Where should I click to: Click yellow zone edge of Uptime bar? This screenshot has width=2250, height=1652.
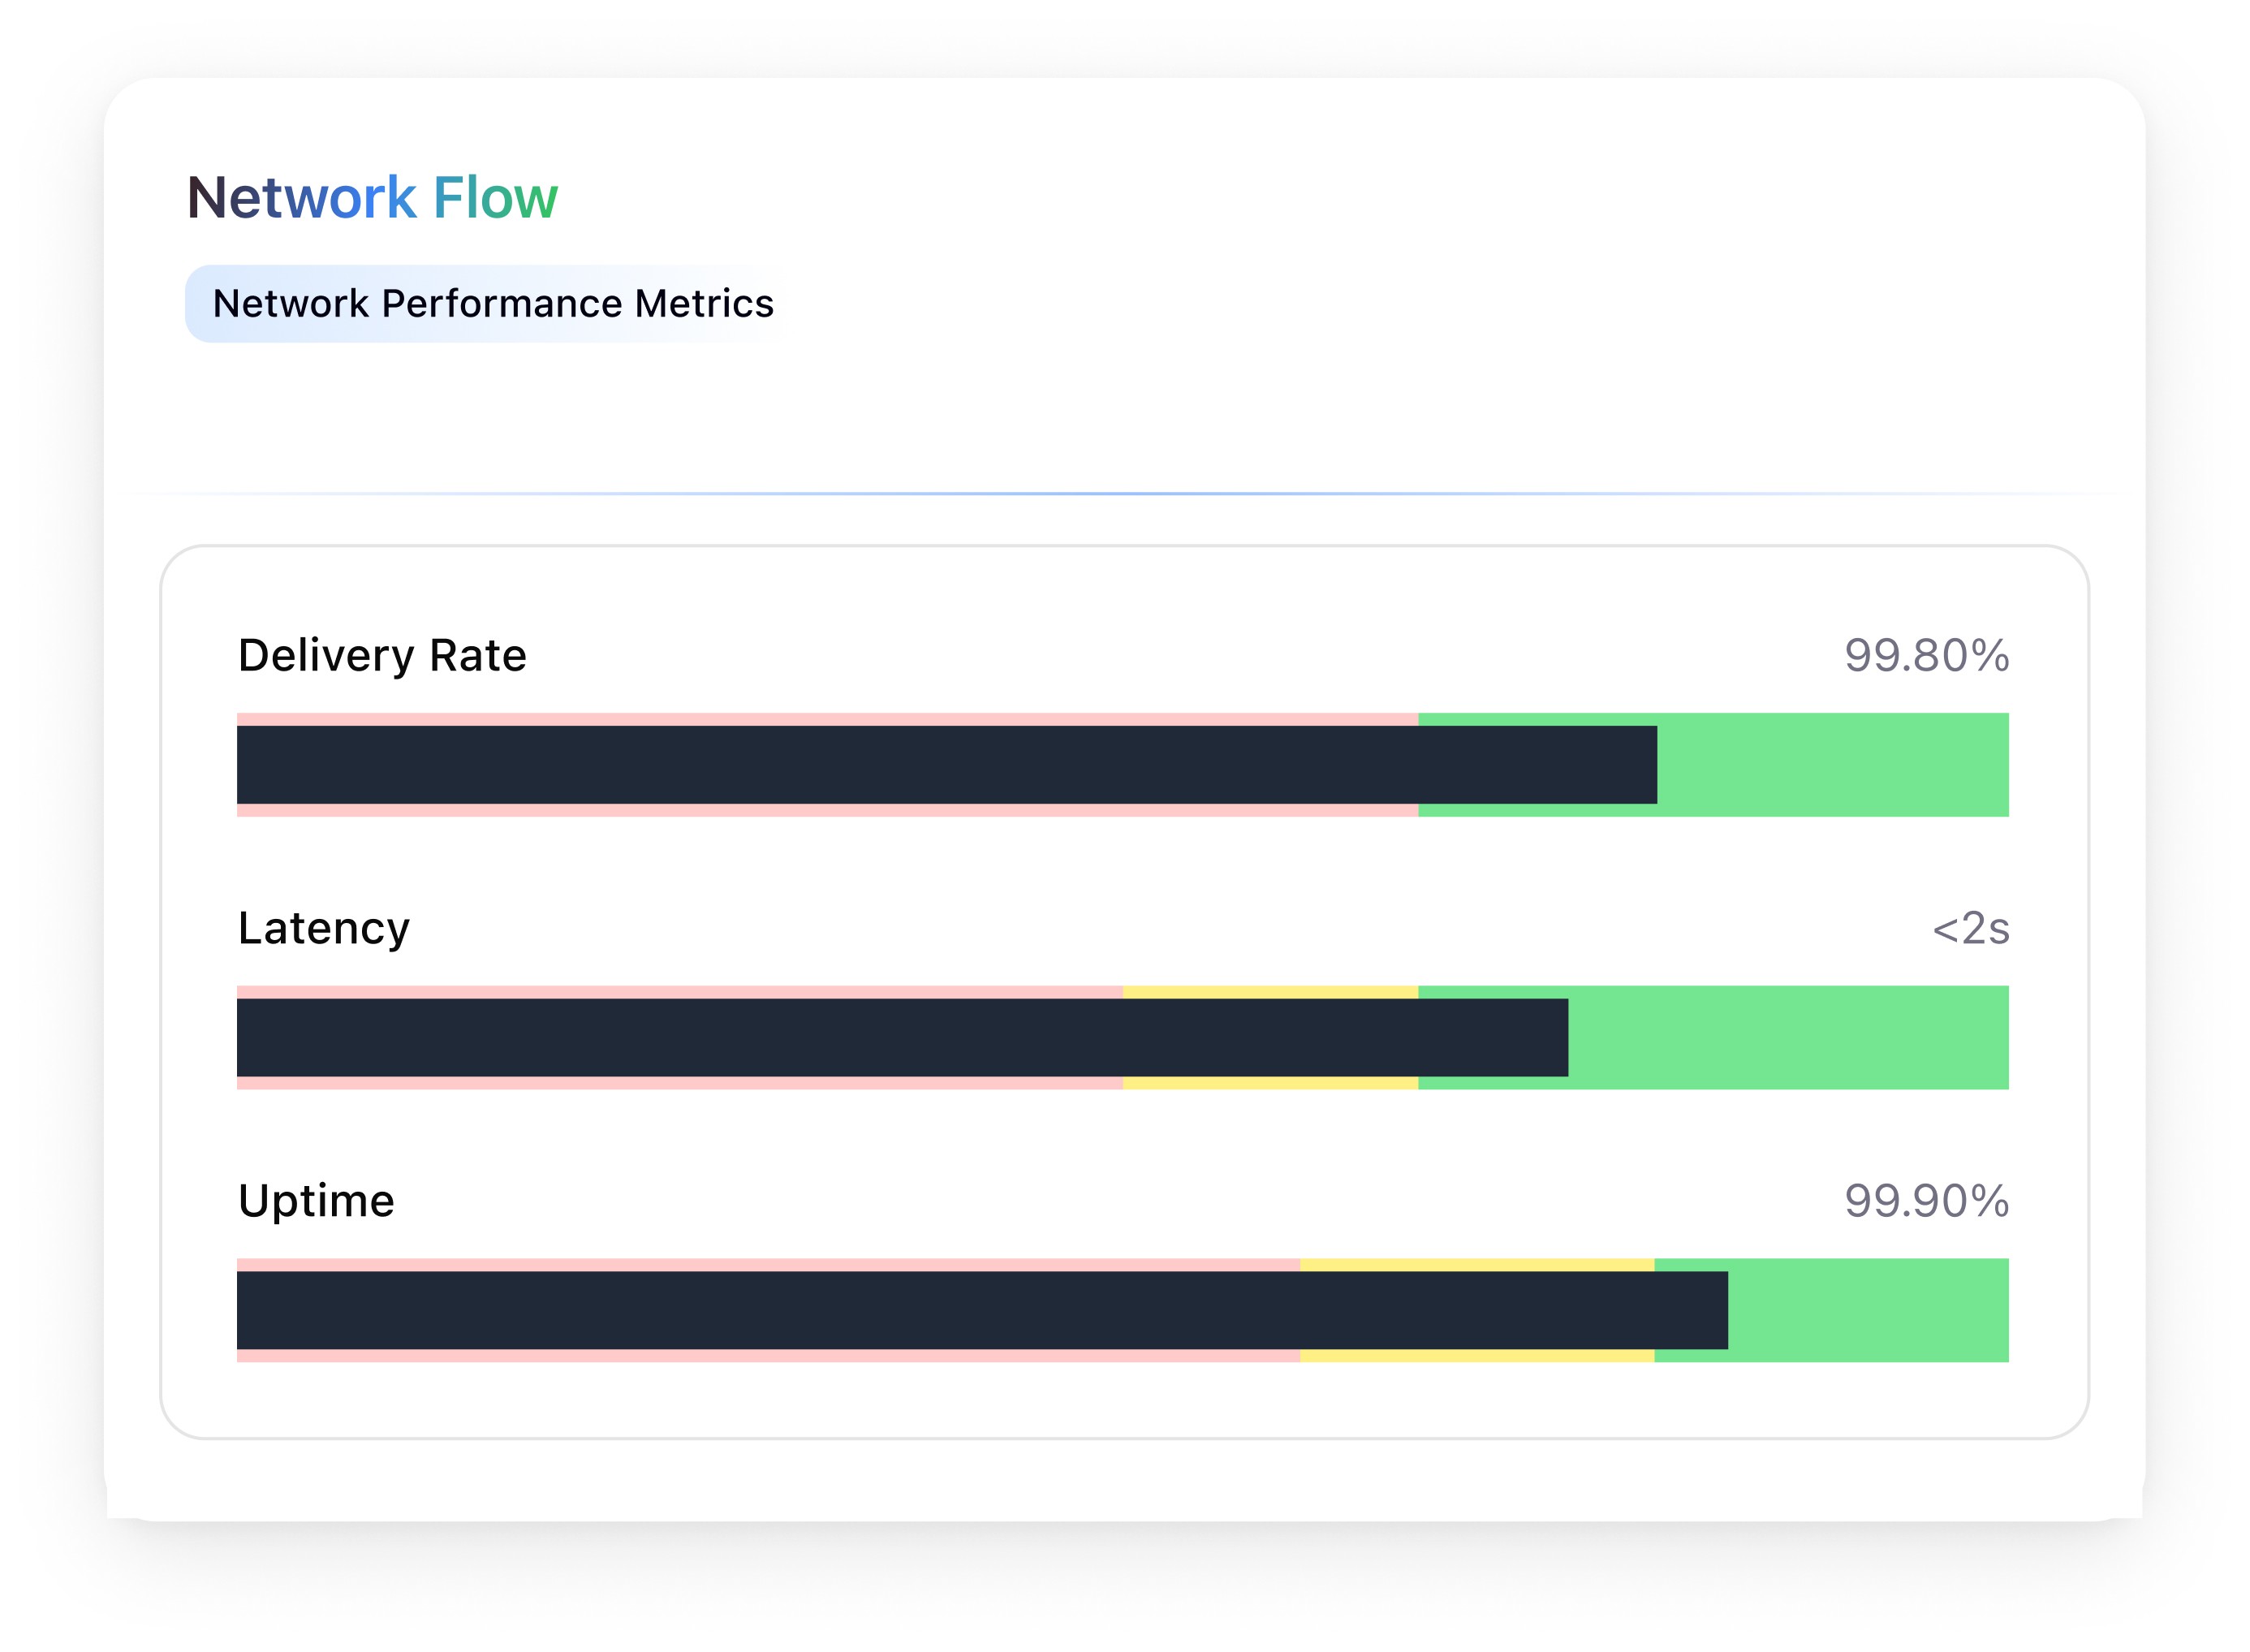point(1476,1266)
